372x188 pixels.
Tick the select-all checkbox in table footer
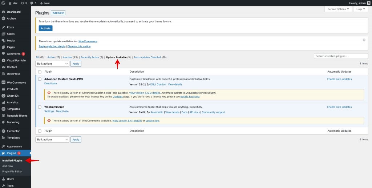(40, 131)
